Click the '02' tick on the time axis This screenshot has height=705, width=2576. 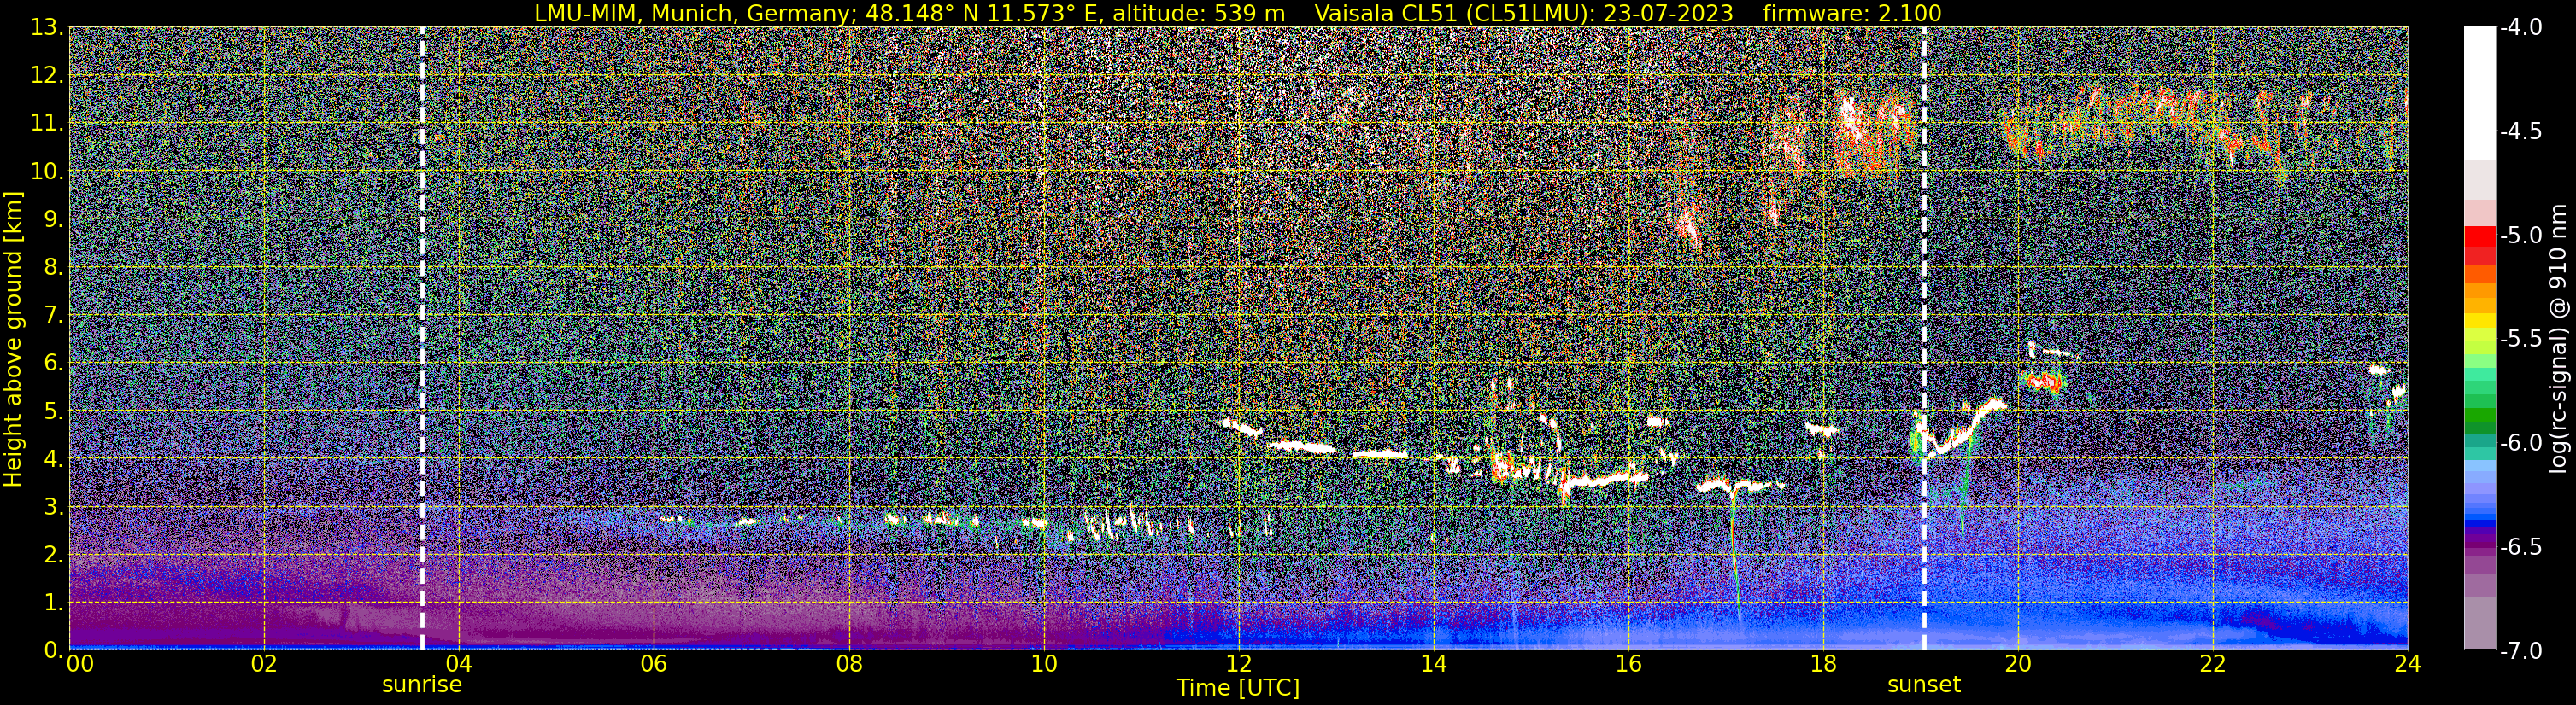click(264, 664)
